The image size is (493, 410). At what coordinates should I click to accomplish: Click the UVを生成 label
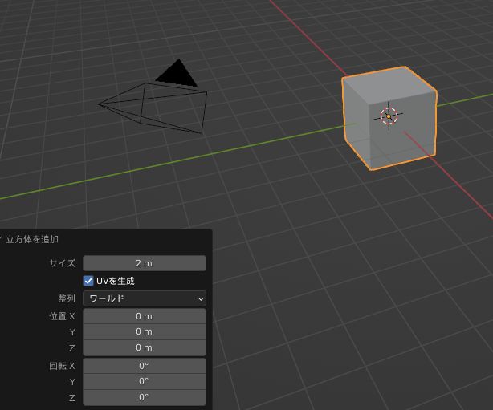coord(116,281)
